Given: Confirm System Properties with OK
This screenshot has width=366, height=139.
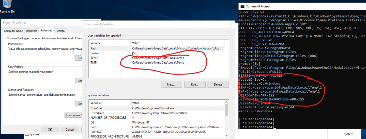Looking at the screenshot, I should pos(50,129).
